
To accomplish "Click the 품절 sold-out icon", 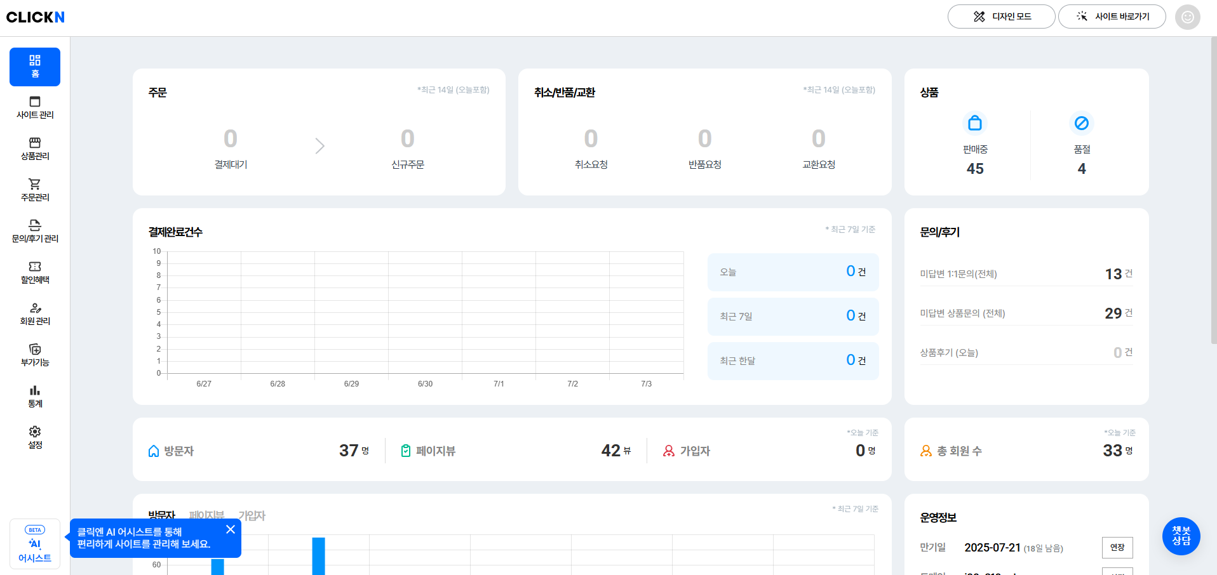I will [x=1082, y=123].
